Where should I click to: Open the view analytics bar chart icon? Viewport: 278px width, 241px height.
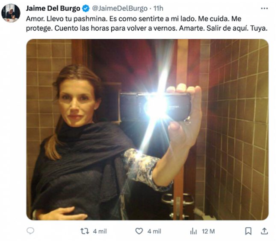pyautogui.click(x=193, y=231)
